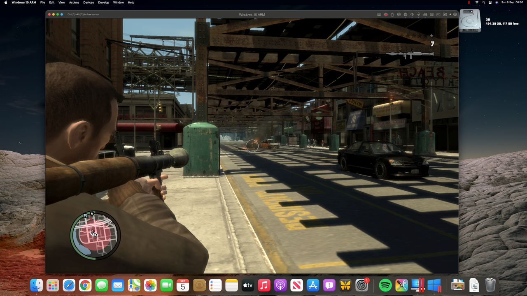Open Launchpad from the Dock
The image size is (527, 296).
(x=53, y=285)
